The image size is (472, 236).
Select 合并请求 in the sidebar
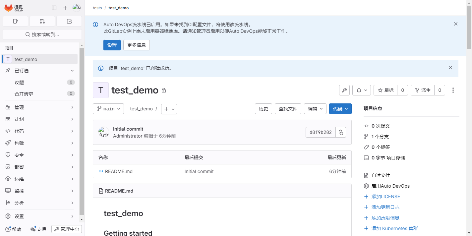(x=24, y=94)
